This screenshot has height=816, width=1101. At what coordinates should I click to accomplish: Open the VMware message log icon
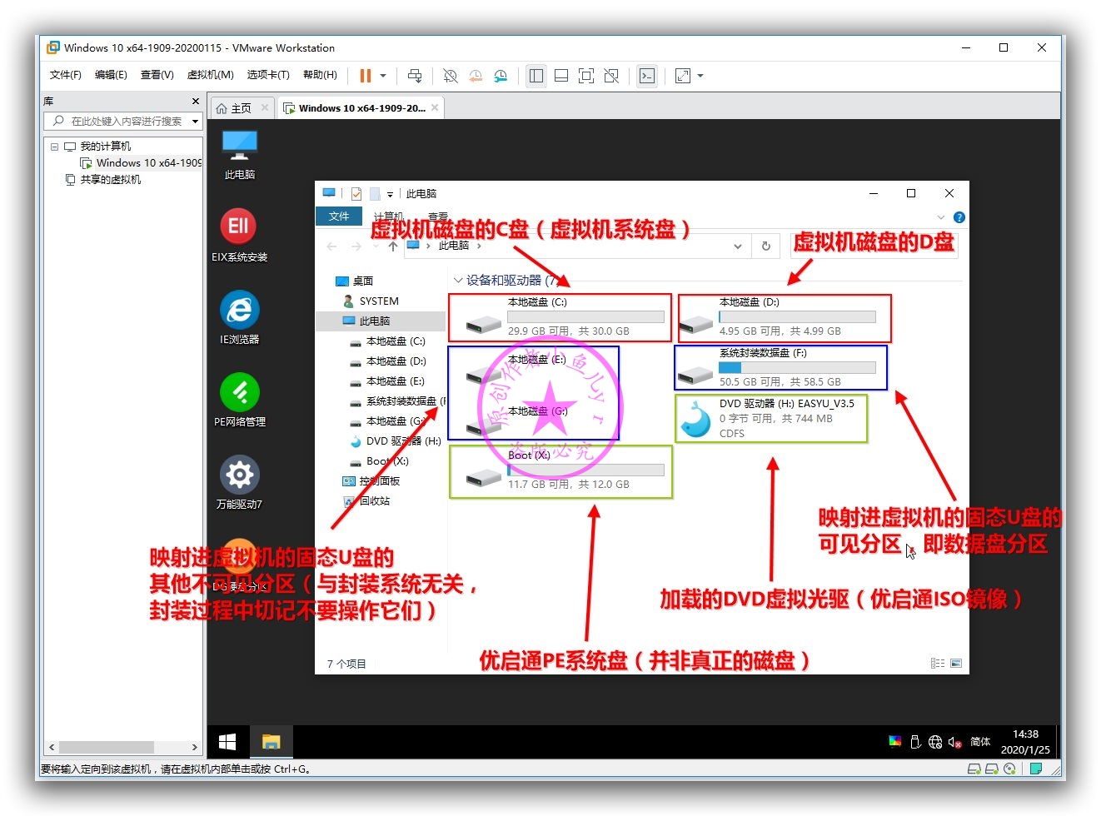[1036, 769]
